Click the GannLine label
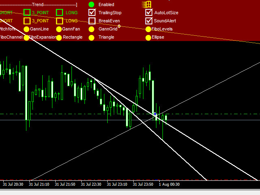The height and width of the screenshot is (195, 260). pyautogui.click(x=39, y=29)
